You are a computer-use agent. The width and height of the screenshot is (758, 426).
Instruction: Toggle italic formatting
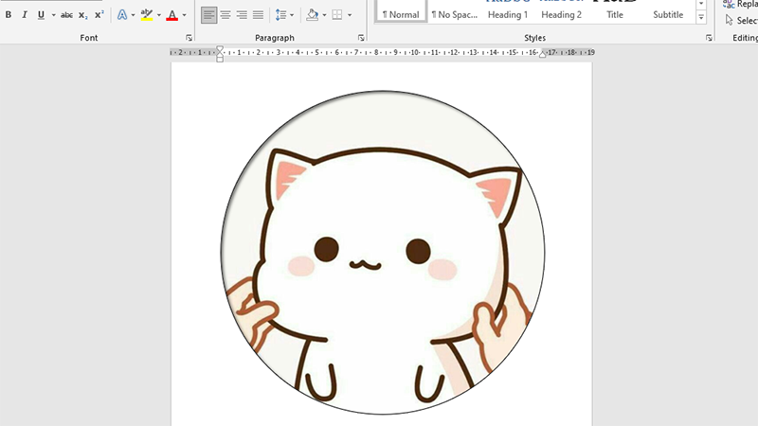(25, 15)
